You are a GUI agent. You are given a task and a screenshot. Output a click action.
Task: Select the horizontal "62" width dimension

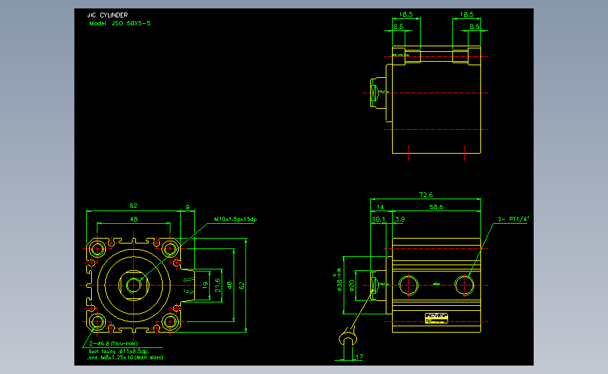pyautogui.click(x=133, y=206)
